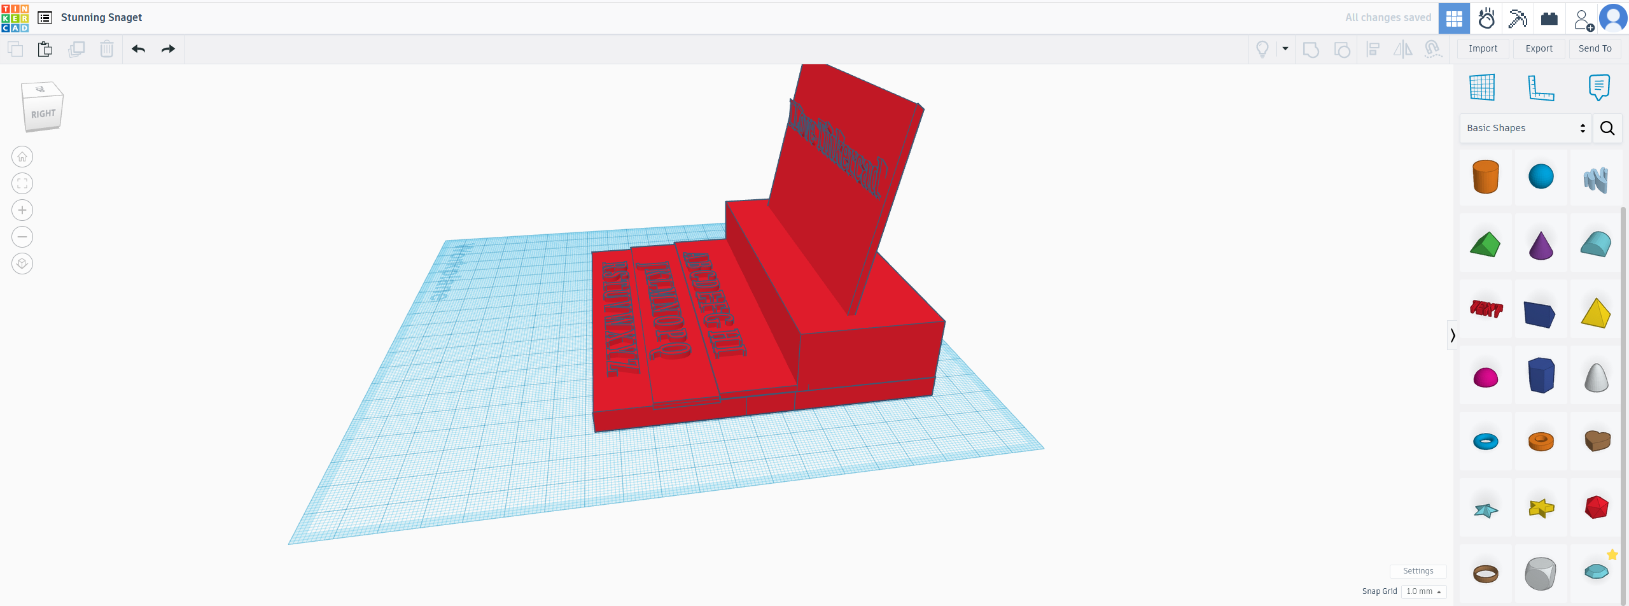Click the Duplicate and repeat icon

coord(76,49)
